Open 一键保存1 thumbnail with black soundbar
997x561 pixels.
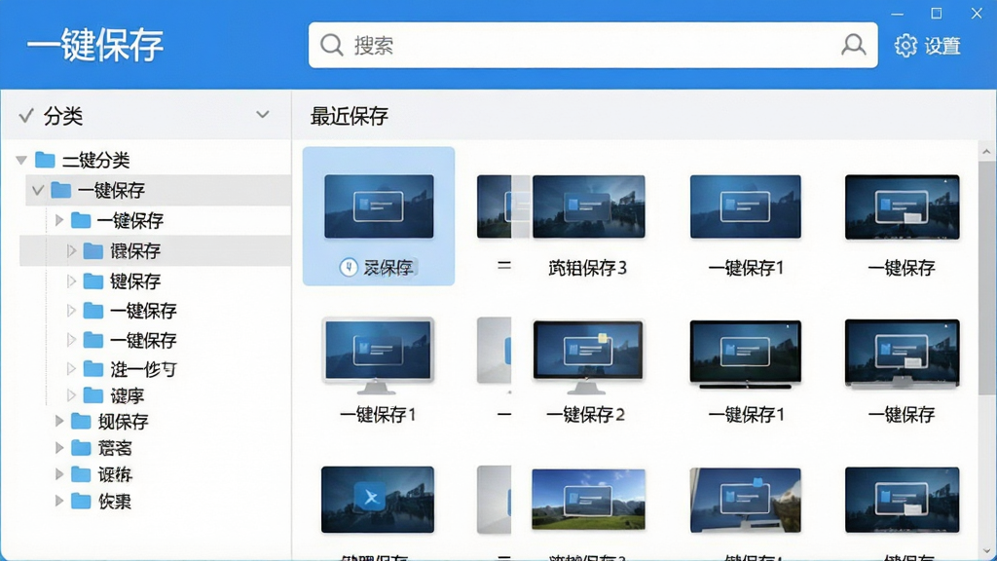(x=745, y=355)
